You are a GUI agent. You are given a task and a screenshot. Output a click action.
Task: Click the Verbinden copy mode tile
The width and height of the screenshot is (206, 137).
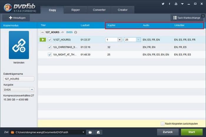click(x=19, y=45)
